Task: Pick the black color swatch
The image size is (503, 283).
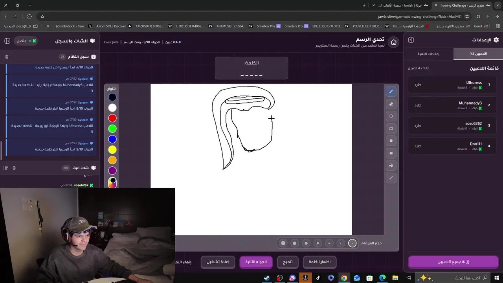Action: pyautogui.click(x=112, y=97)
